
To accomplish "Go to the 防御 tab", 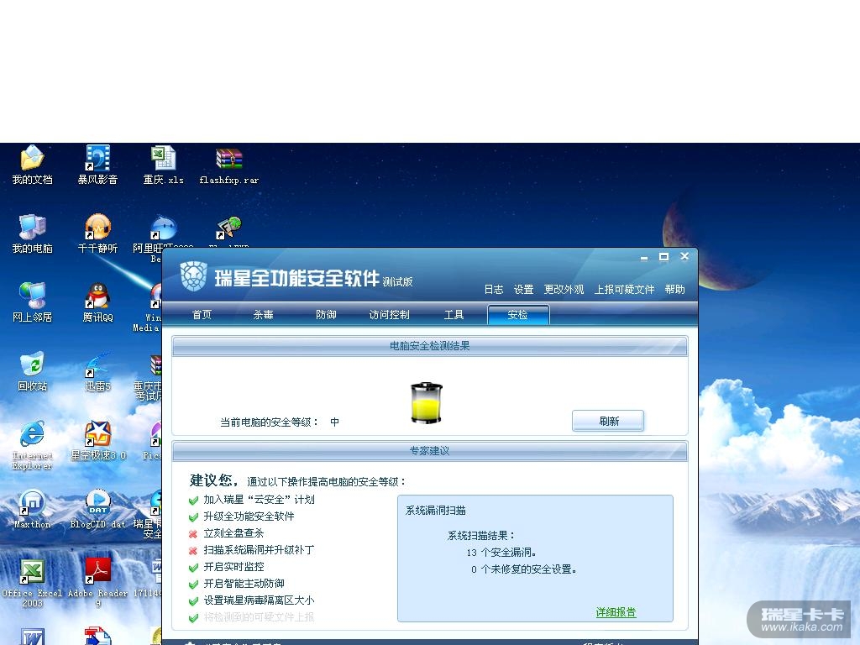I will (326, 314).
